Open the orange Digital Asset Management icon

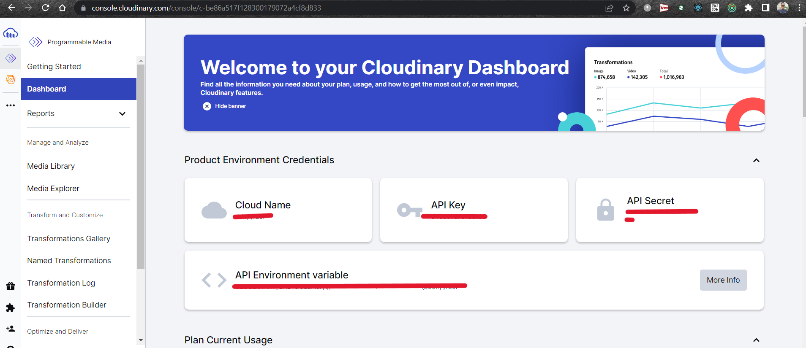[11, 79]
